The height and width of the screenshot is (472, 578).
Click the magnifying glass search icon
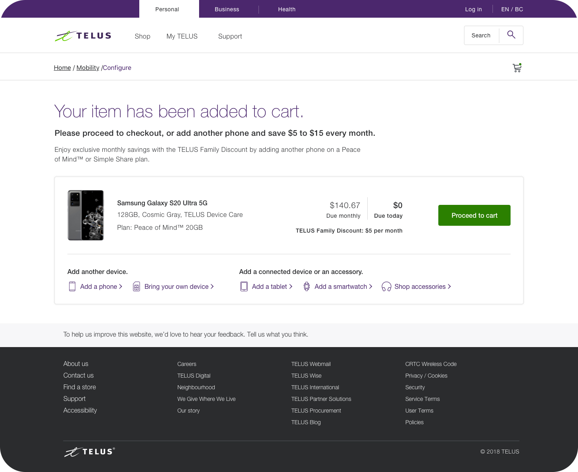click(511, 35)
